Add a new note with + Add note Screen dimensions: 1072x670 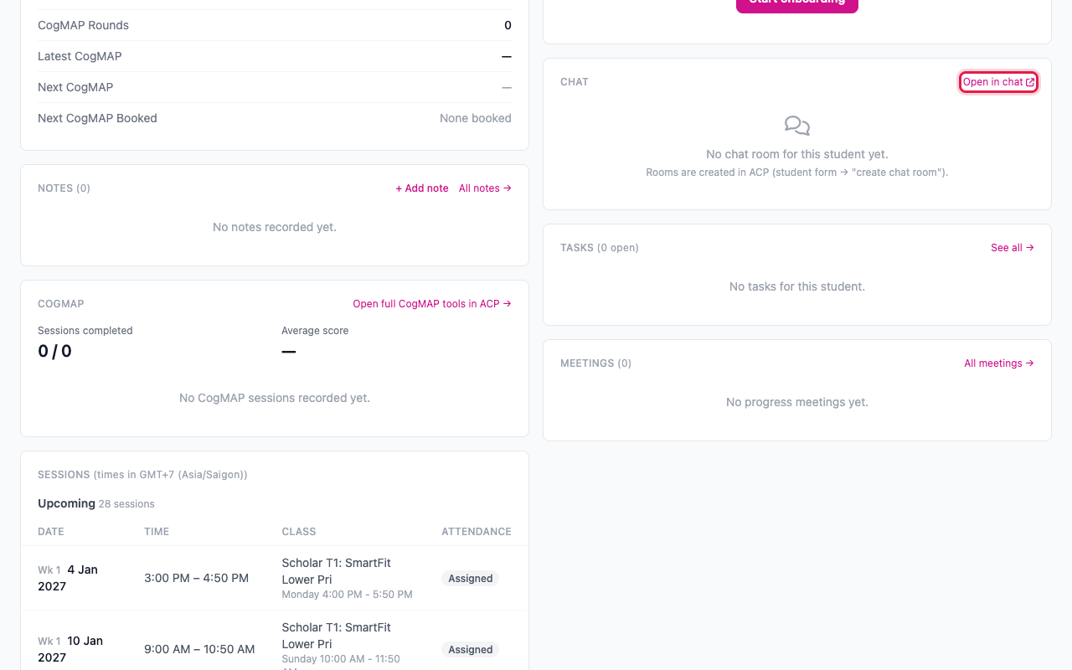pyautogui.click(x=422, y=188)
